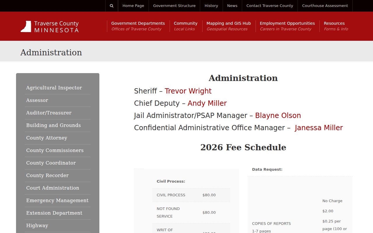Open Court Administration sidebar link
This screenshot has width=373, height=233.
pyautogui.click(x=52, y=188)
